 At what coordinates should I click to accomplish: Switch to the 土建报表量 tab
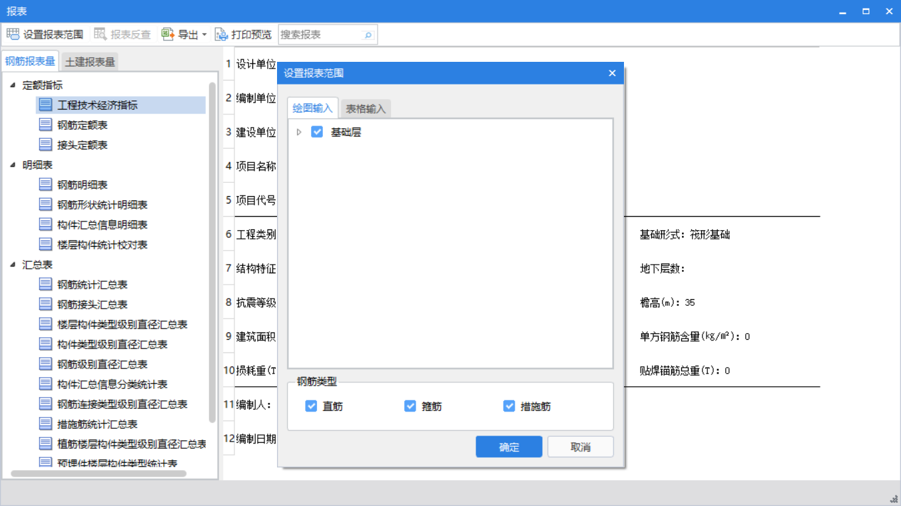(x=90, y=62)
